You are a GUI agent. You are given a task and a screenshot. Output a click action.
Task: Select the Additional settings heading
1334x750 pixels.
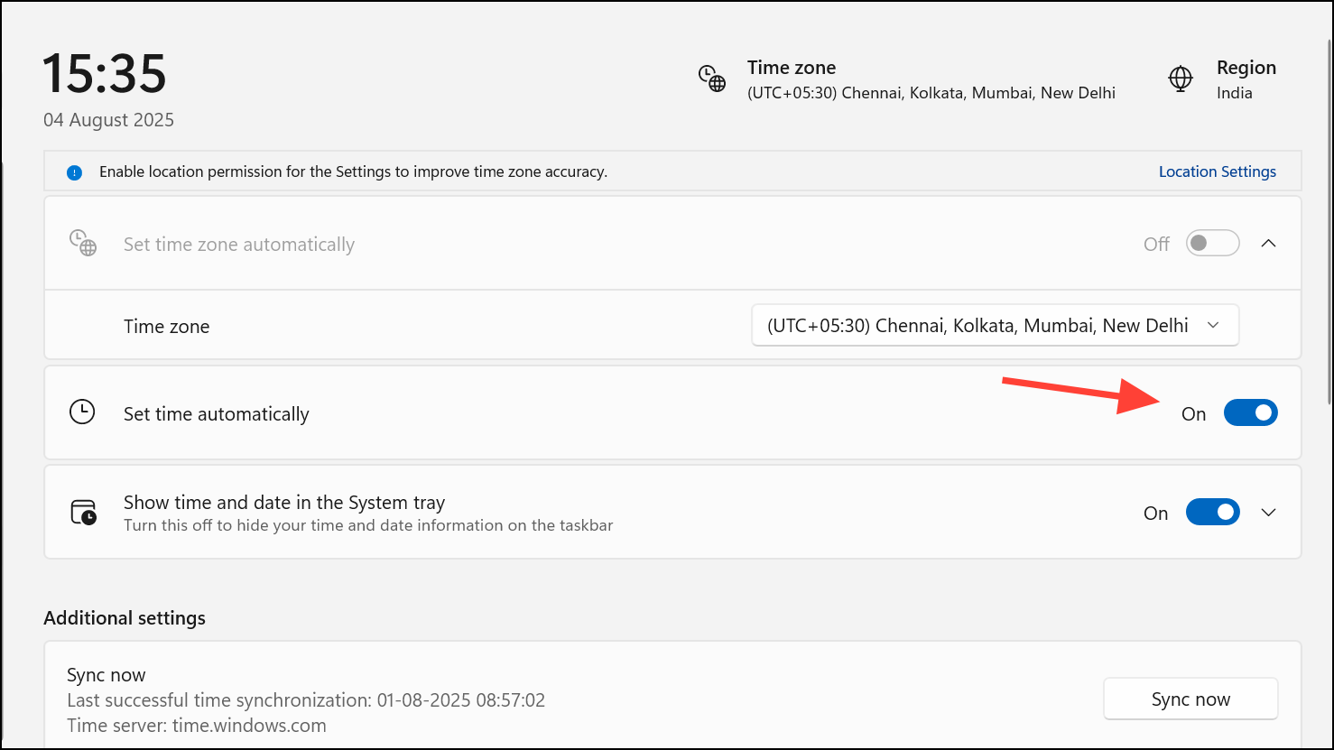(125, 617)
